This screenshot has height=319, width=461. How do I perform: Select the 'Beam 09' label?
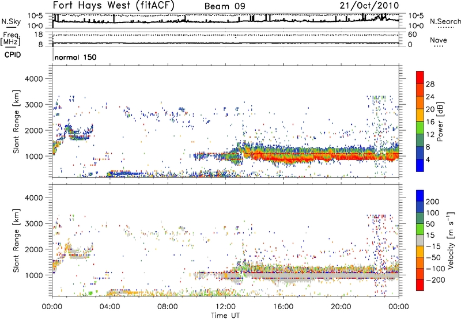[225, 6]
